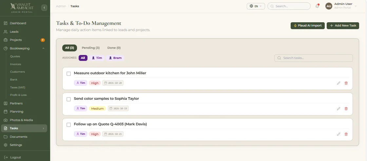Click the date 2026-10-21 calendar chip
Image resolution: width=367 pixels, height=161 pixels.
pyautogui.click(x=113, y=134)
